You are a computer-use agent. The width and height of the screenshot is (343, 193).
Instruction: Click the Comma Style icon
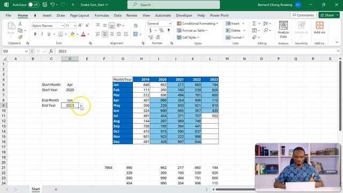[168, 31]
